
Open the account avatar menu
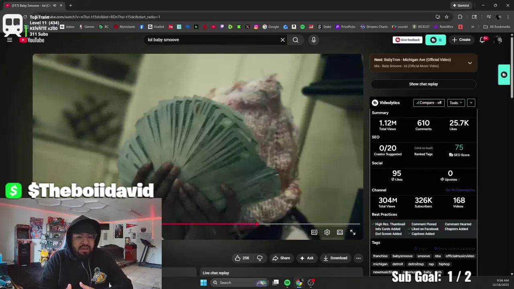coord(498,40)
